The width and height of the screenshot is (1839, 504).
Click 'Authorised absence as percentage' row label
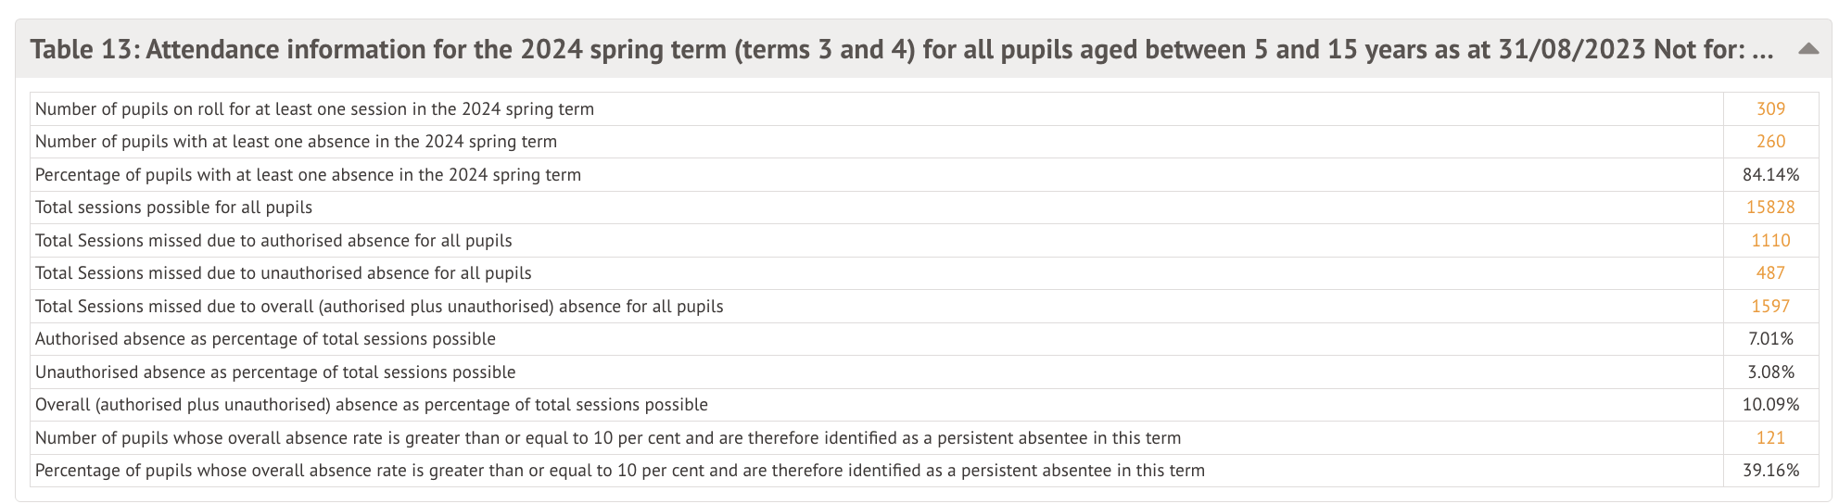coord(265,339)
